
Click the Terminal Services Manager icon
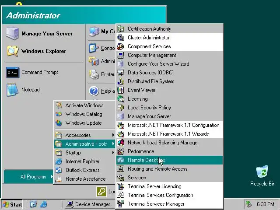coord(121,204)
